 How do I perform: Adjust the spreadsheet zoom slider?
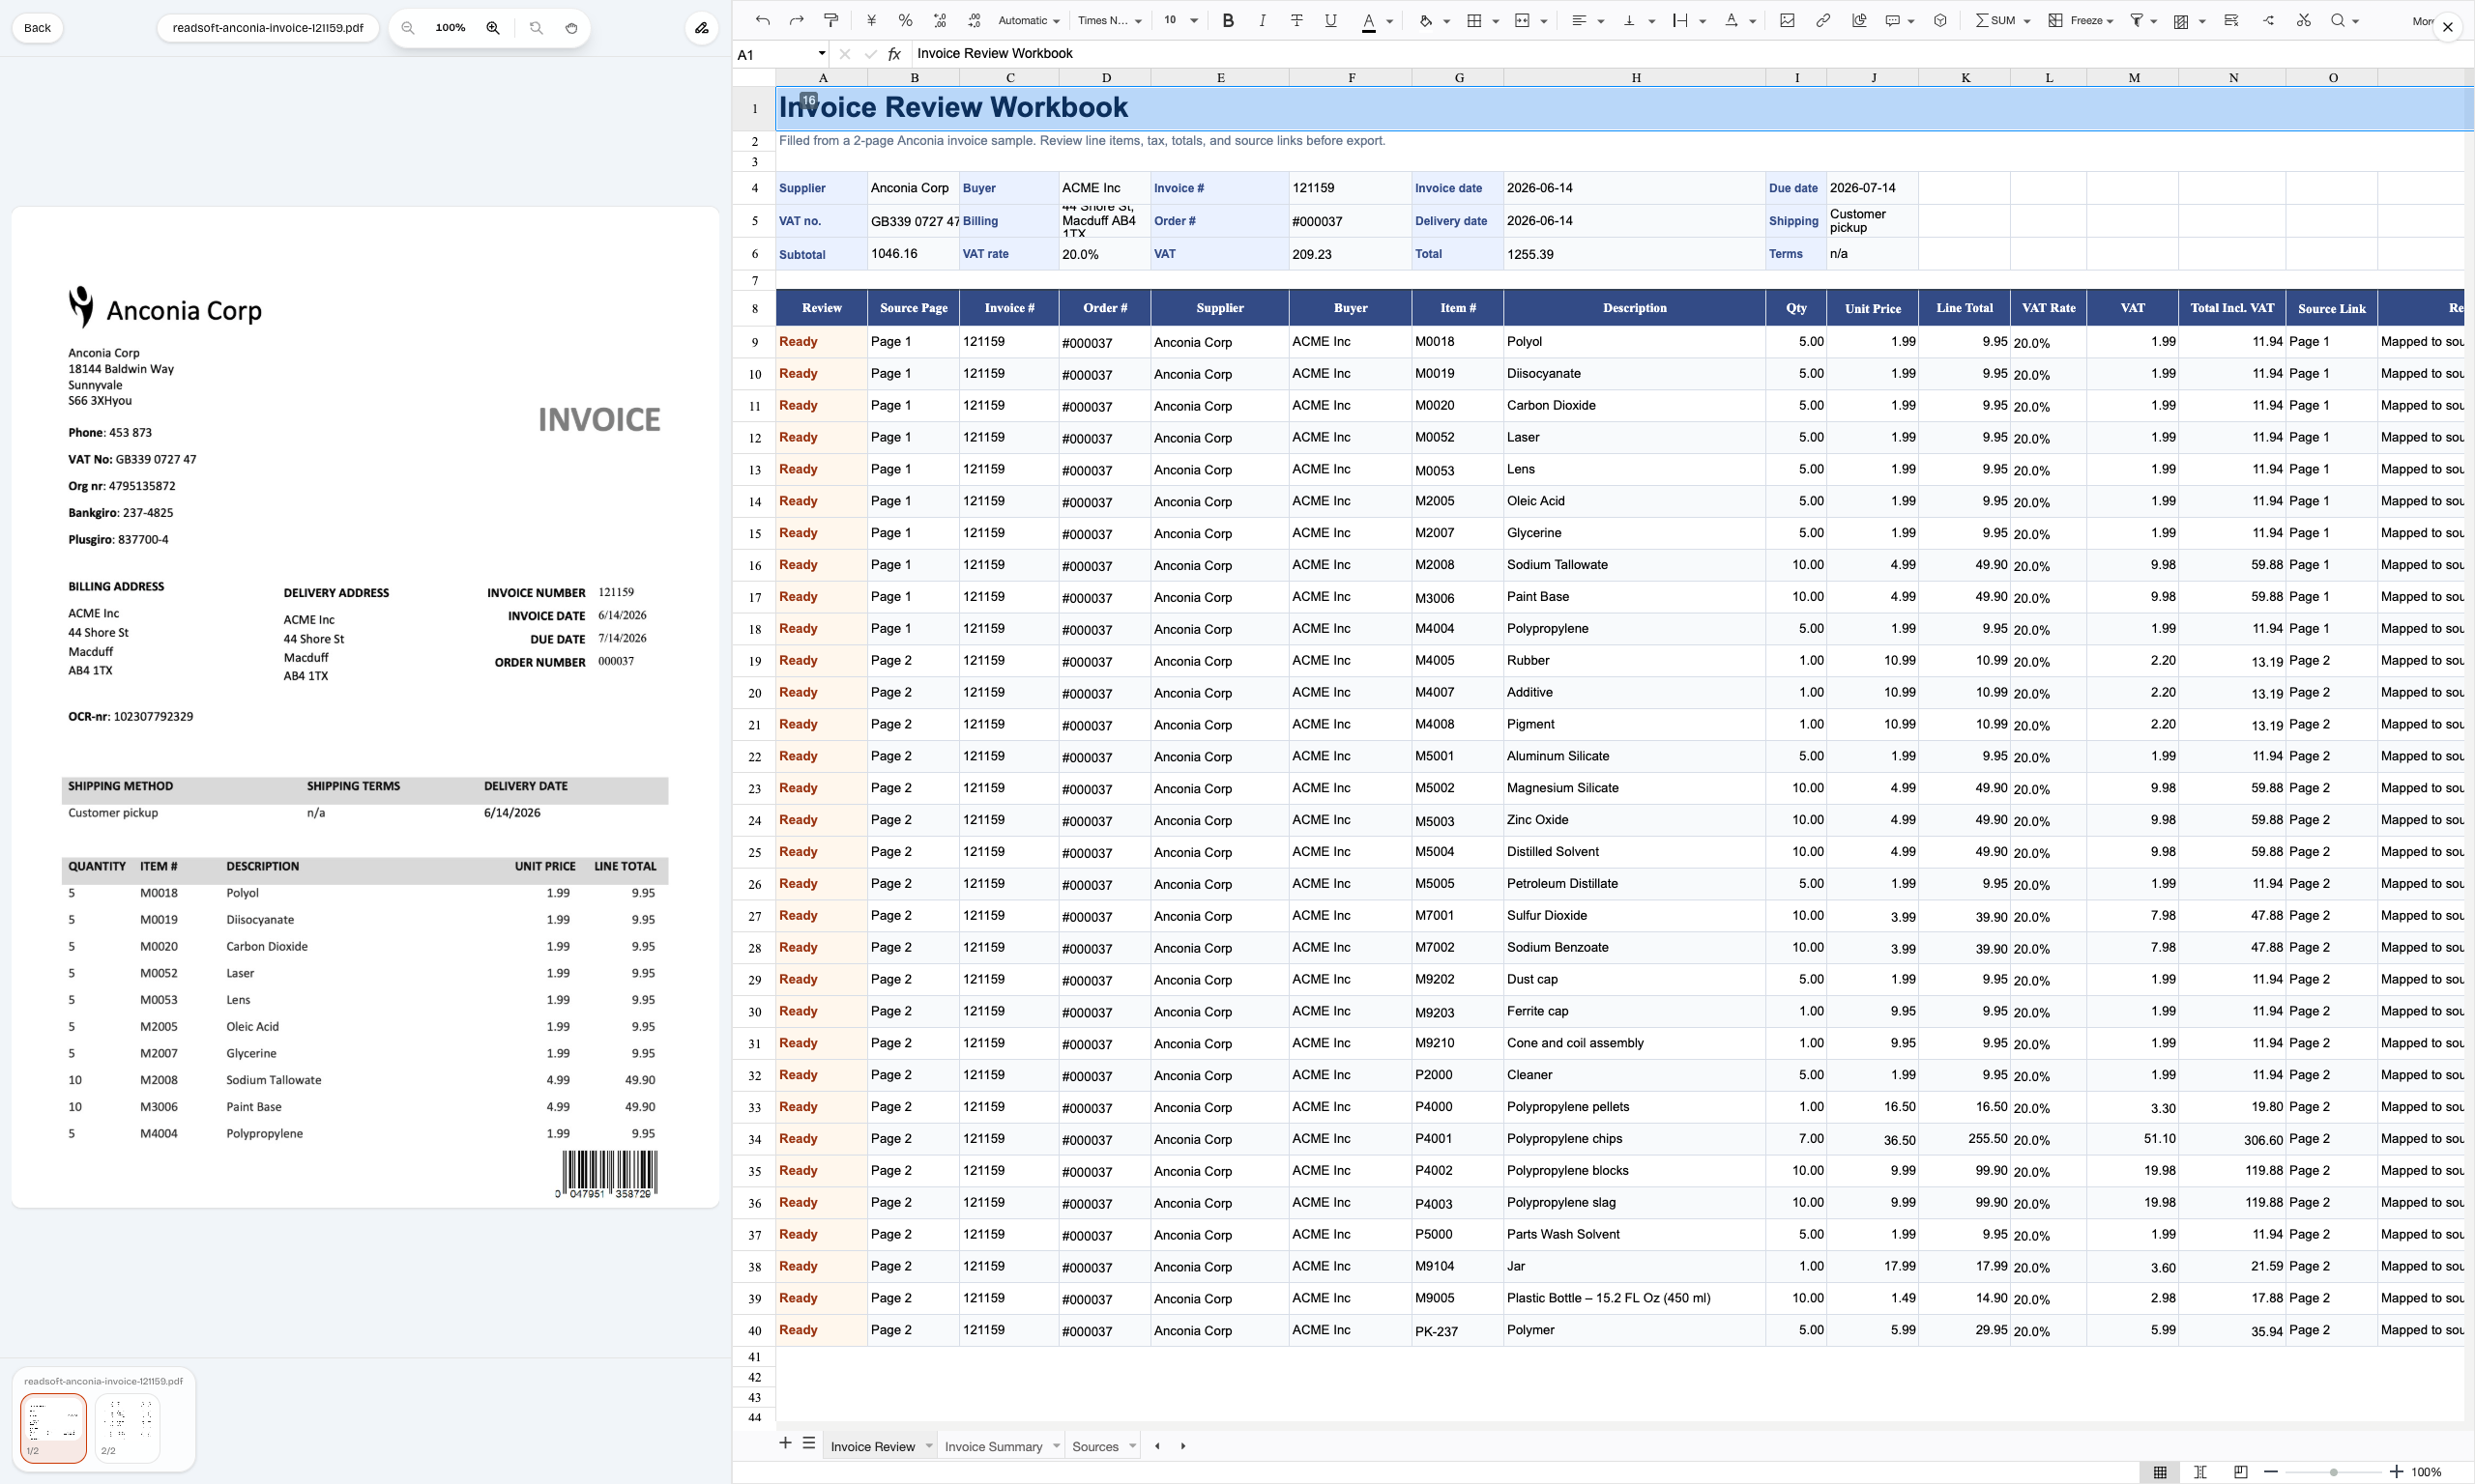[x=2333, y=1472]
